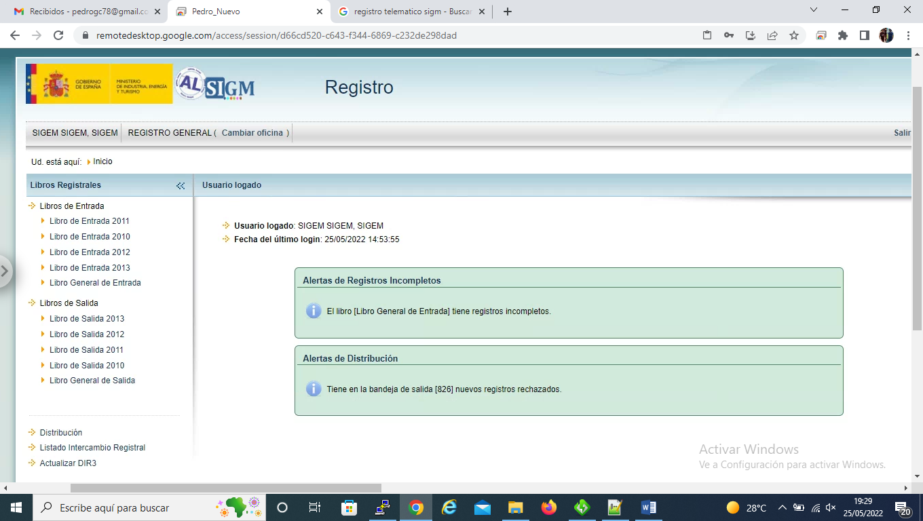Open Word from the Windows taskbar

point(647,507)
